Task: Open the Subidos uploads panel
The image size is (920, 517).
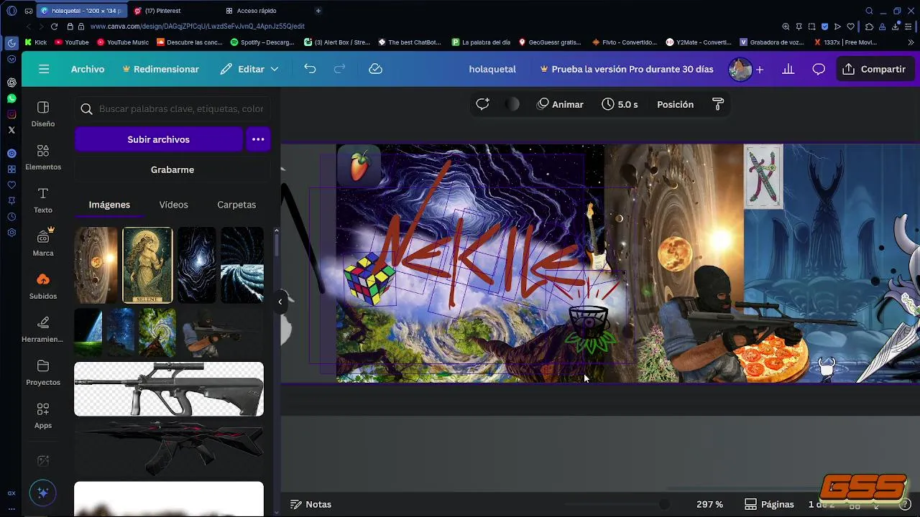Action: [43, 287]
